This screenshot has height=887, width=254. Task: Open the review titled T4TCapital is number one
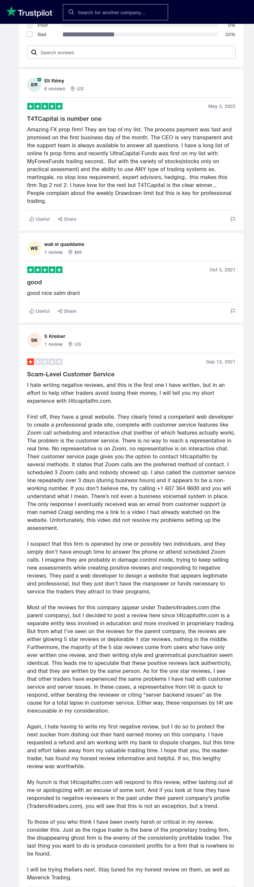[x=64, y=118]
